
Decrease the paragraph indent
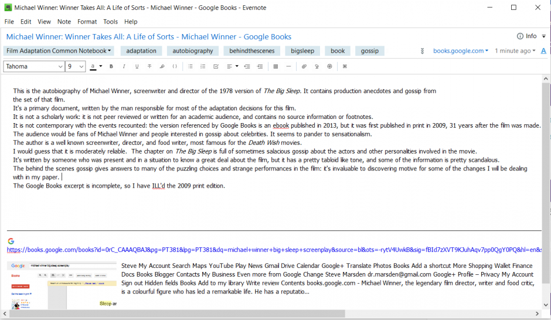pos(247,66)
